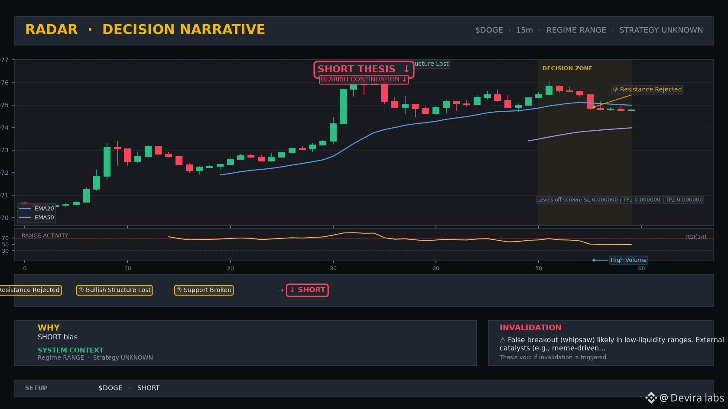The image size is (728, 409).
Task: Click the $DOGE ticker in setup bar
Action: (110, 388)
